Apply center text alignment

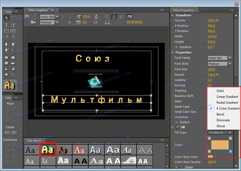tap(114, 17)
